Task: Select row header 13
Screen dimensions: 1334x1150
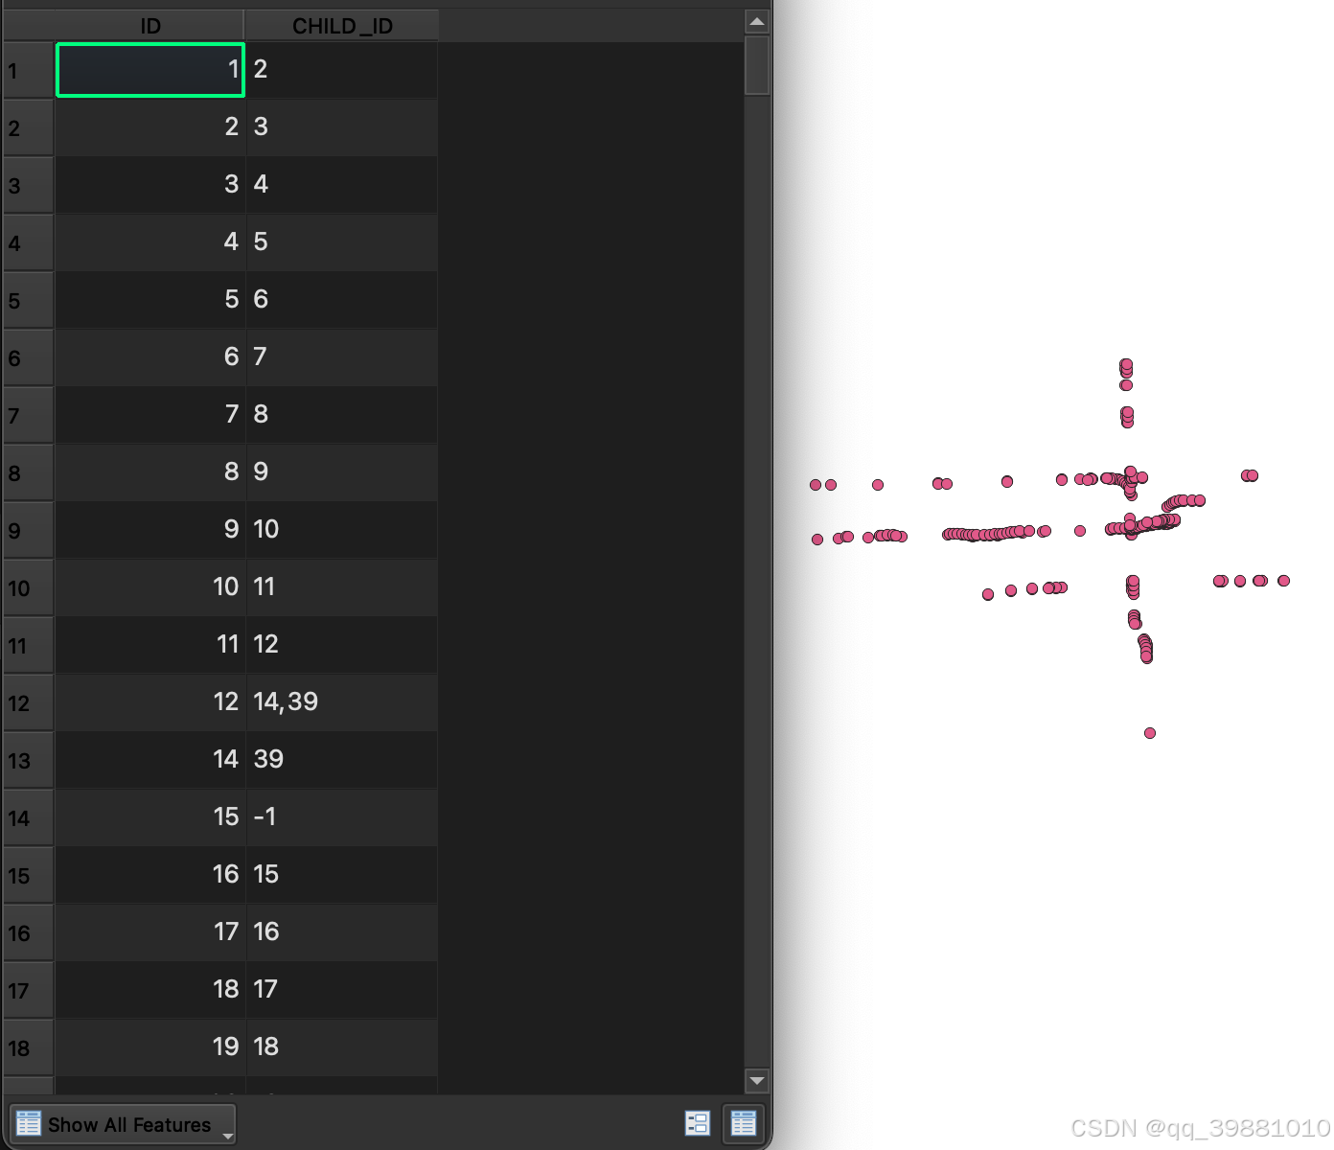Action: 29,760
